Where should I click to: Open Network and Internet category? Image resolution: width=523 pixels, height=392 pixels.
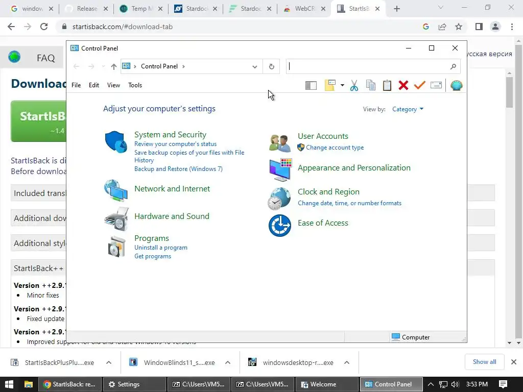pos(172,189)
